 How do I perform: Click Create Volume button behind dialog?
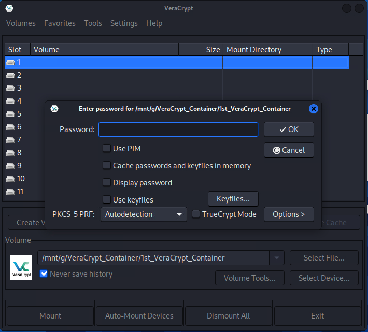tap(26, 223)
